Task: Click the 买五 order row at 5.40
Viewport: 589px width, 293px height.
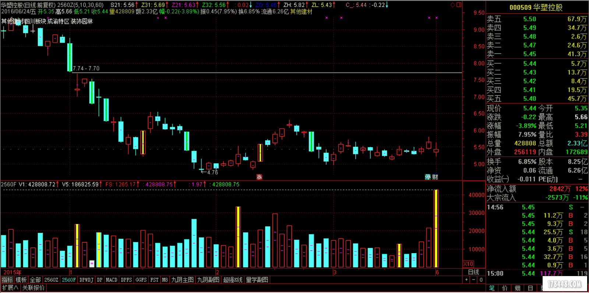Action: coord(537,99)
